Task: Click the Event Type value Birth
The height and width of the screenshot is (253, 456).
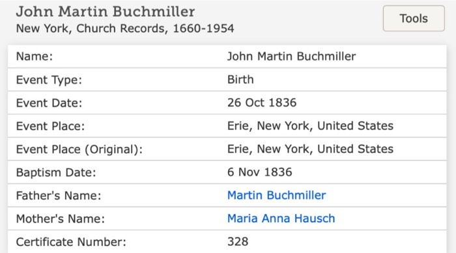Action: [x=240, y=79]
